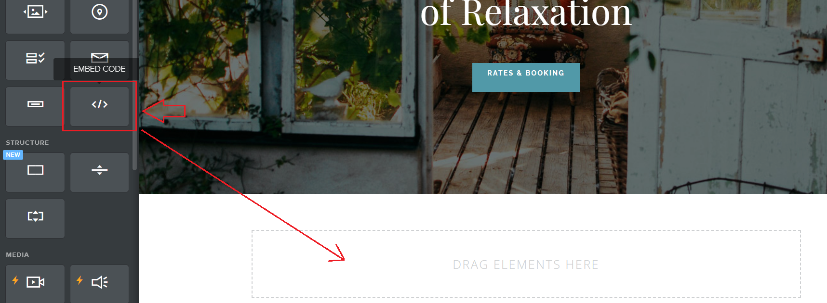
Task: Choose the Audio media element
Action: coord(100,284)
